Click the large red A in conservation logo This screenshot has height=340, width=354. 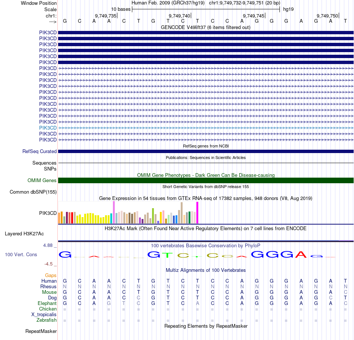point(301,254)
